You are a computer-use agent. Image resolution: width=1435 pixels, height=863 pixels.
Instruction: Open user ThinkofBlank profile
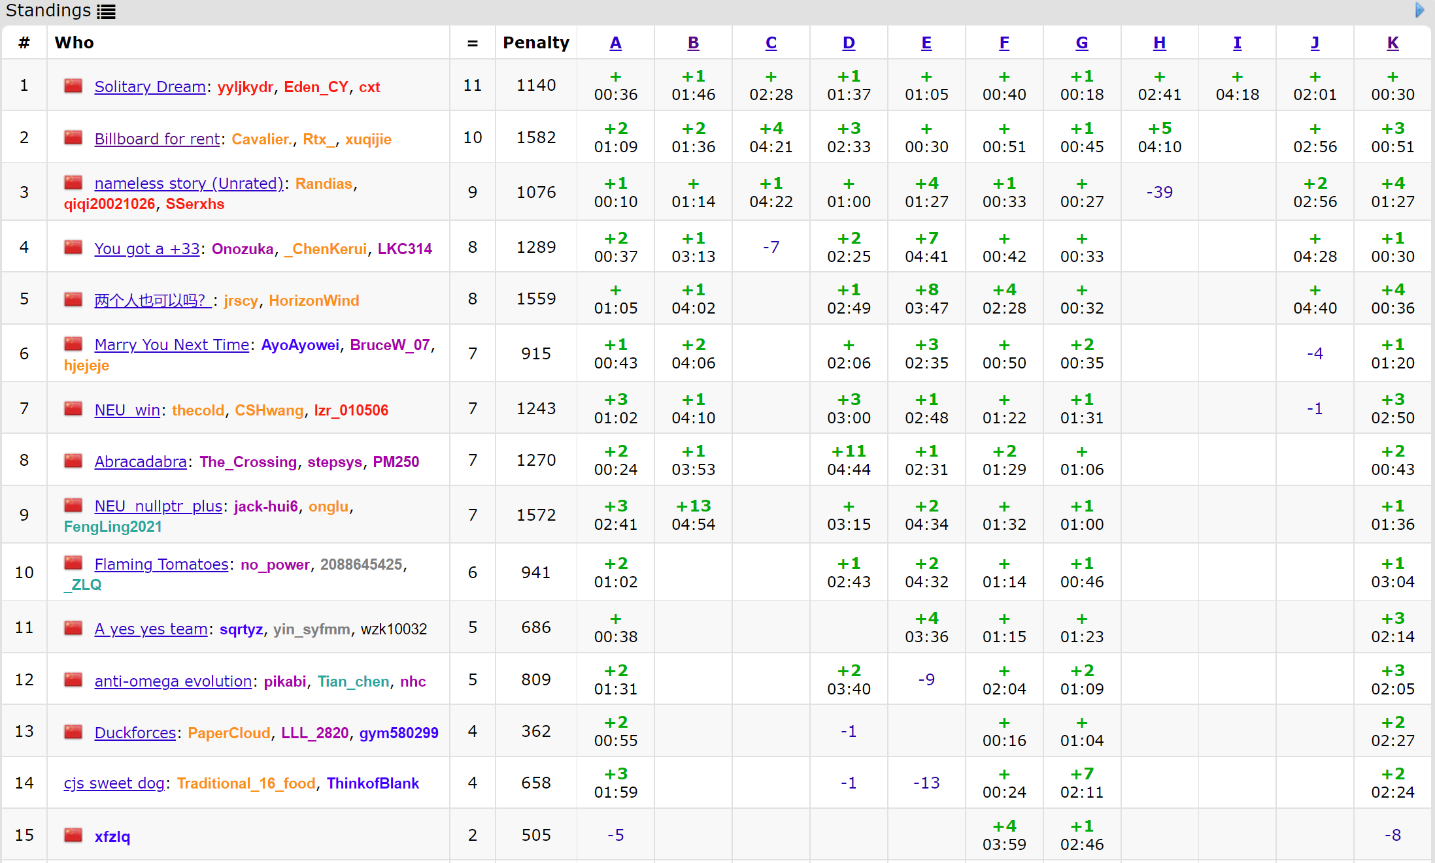tap(373, 783)
